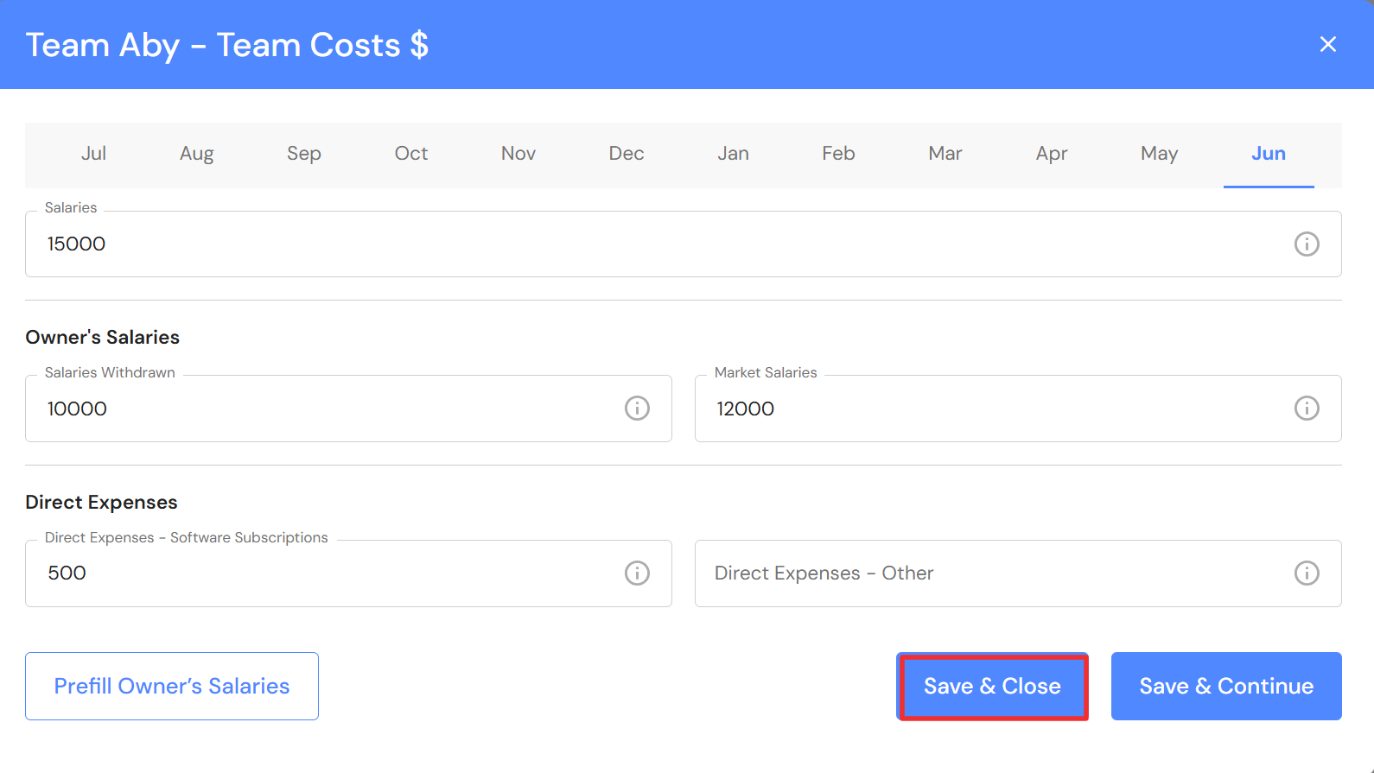1374x773 pixels.
Task: Click the Direct Expenses Other info icon
Action: 1307,573
